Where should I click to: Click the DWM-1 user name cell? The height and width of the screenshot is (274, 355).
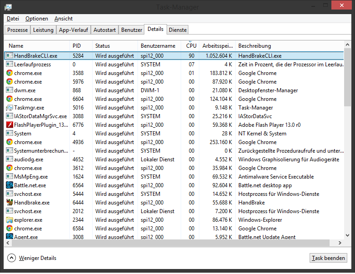point(150,90)
